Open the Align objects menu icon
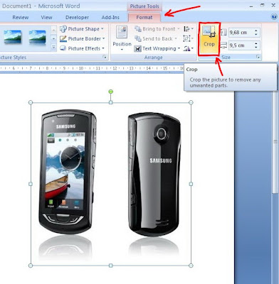Viewport: 279px width, 284px height. [x=189, y=29]
